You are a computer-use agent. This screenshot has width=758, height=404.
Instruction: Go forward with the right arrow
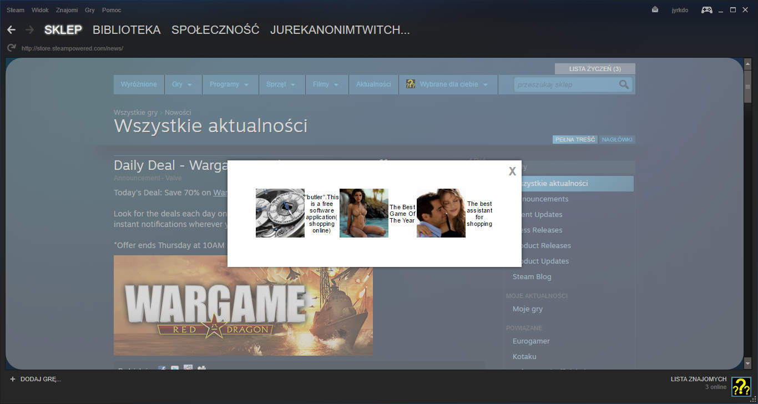(29, 30)
